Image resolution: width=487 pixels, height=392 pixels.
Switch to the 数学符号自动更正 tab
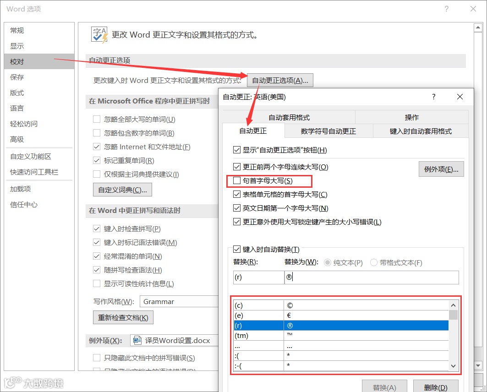(x=328, y=131)
